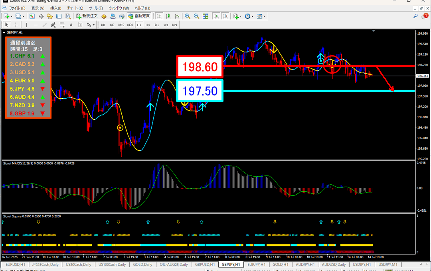Image resolution: width=431 pixels, height=271 pixels.
Task: Switch to Bar Chart display
Action: (159, 16)
